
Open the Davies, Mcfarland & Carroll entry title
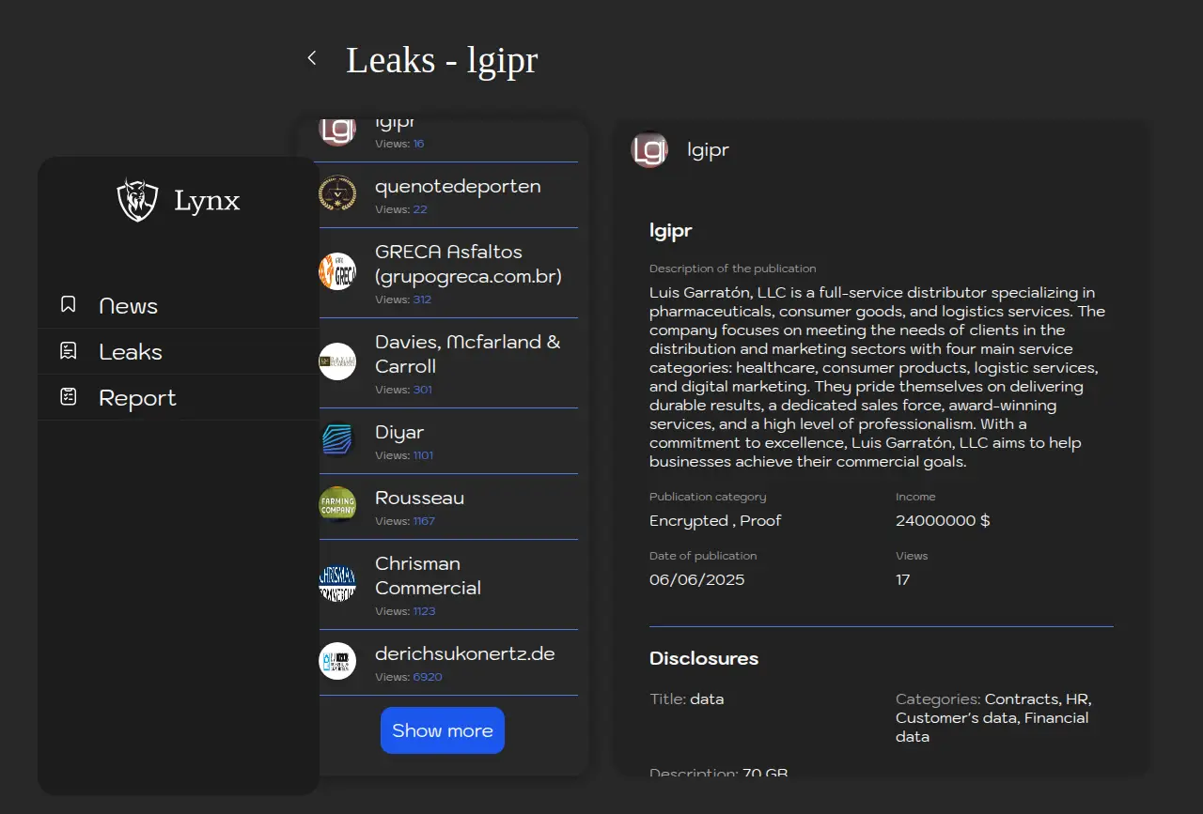tap(467, 354)
